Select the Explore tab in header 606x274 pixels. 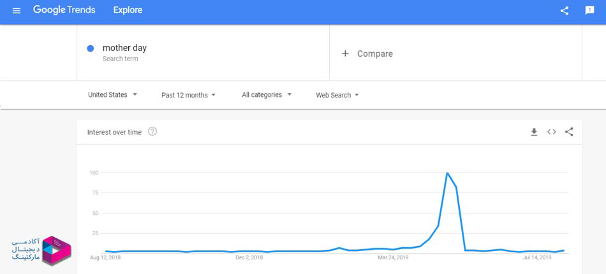point(128,10)
